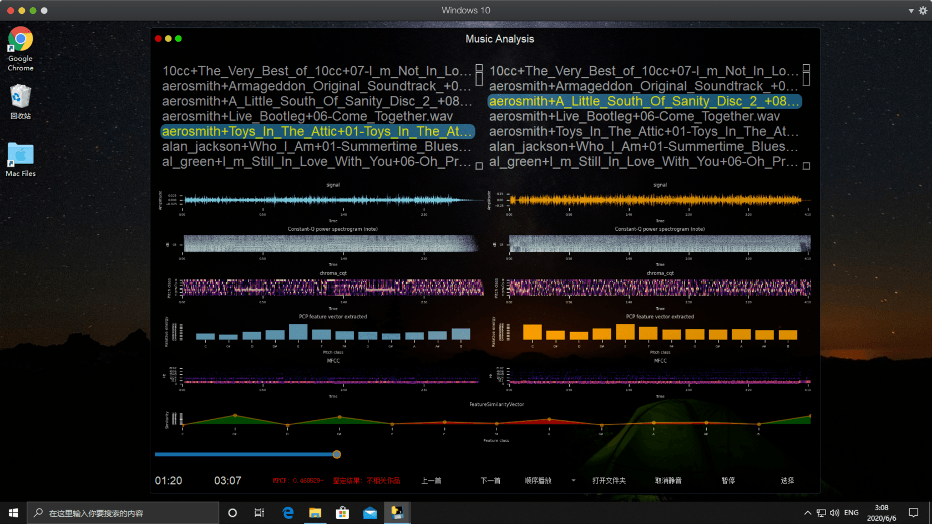Open File Explorer from taskbar

click(315, 513)
